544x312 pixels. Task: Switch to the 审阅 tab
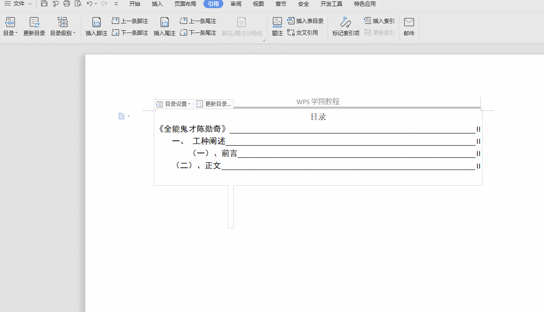236,4
